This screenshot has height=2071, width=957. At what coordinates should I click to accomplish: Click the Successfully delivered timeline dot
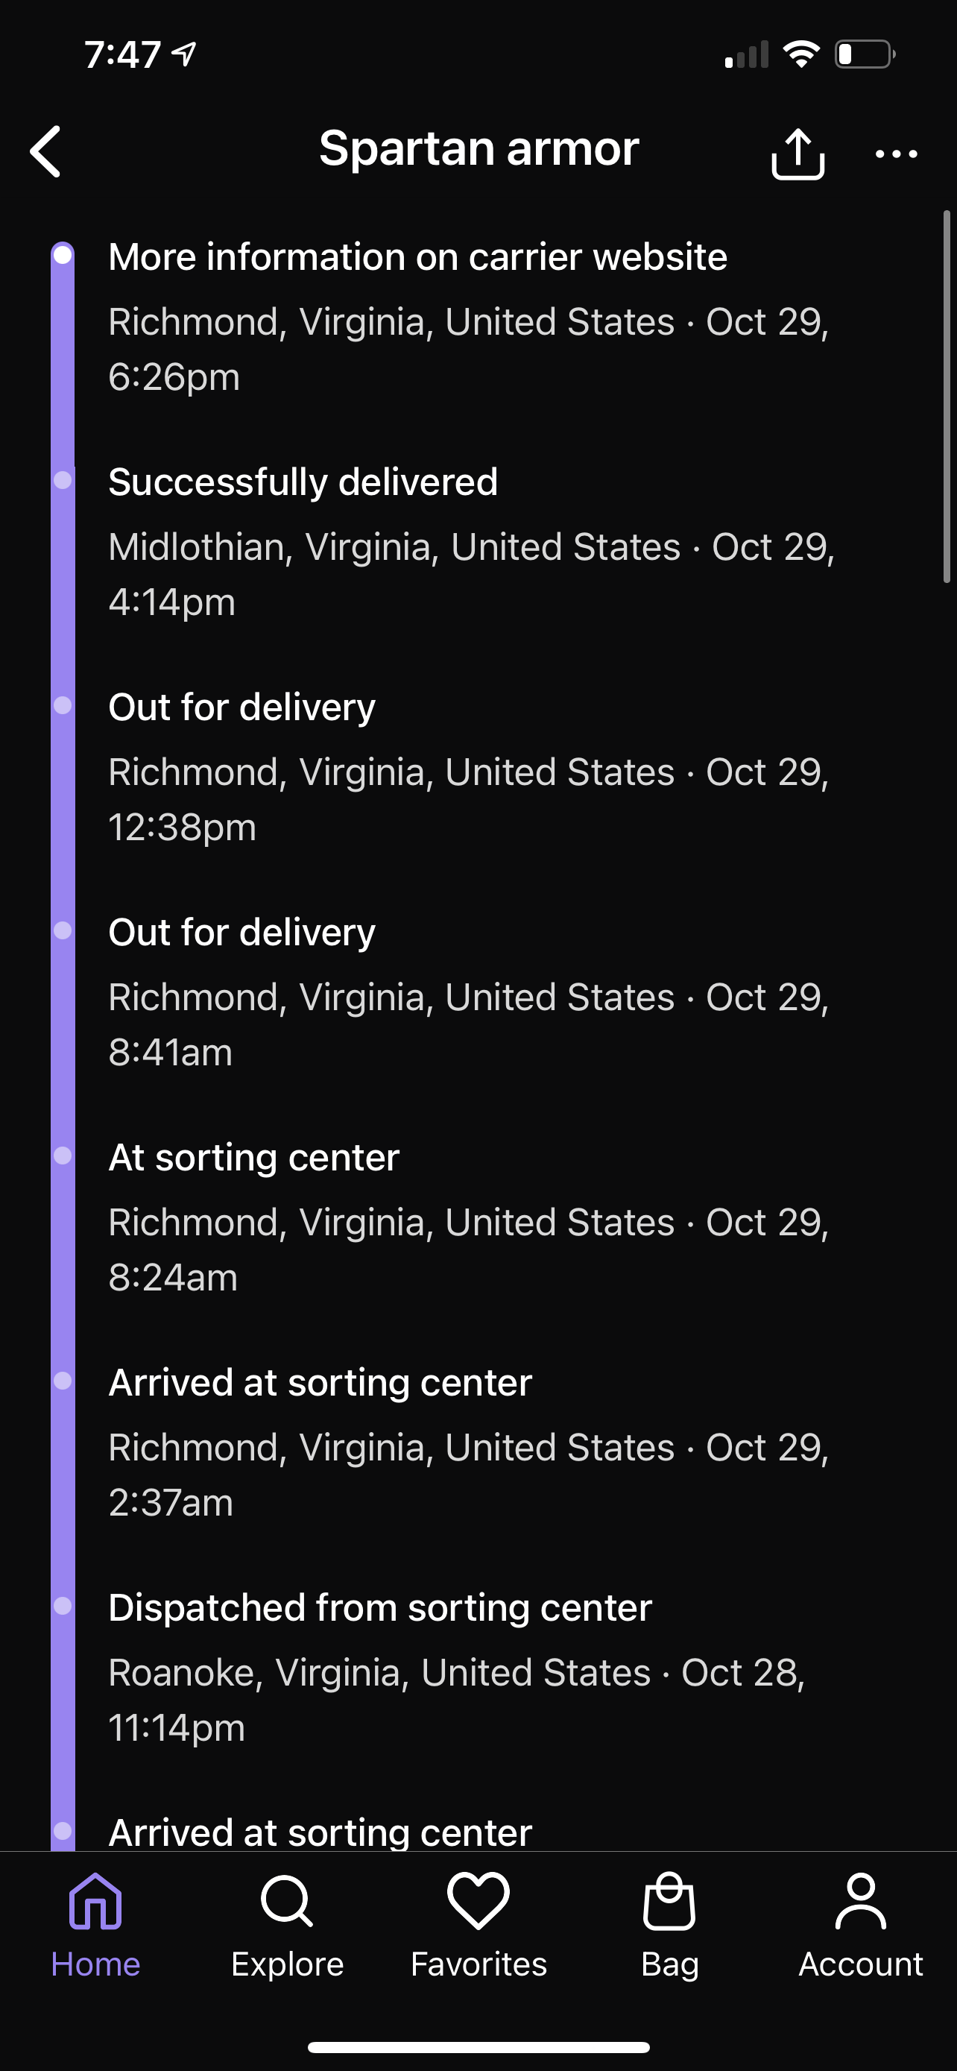tap(63, 480)
